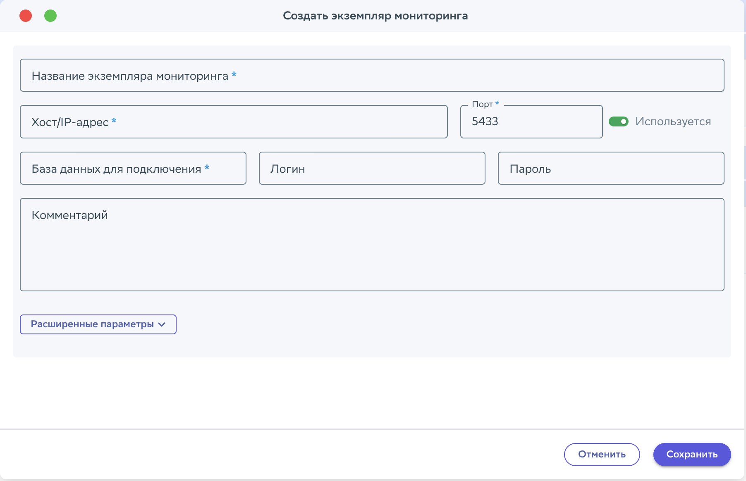Click the asterisk beside Хост/IP-адрес
The width and height of the screenshot is (746, 481).
tap(114, 121)
